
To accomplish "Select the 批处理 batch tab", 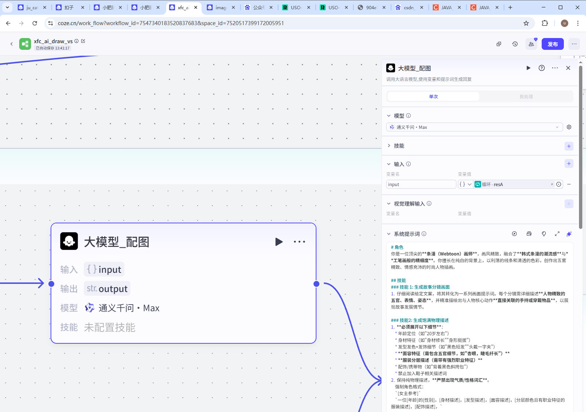I will [526, 96].
